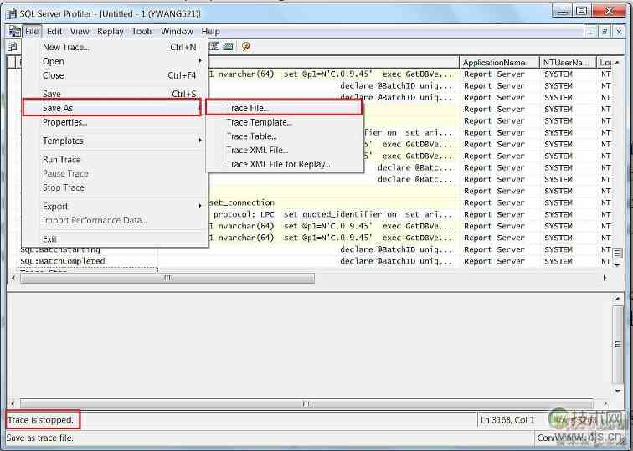The width and height of the screenshot is (633, 451).
Task: Click Run Trace in the File menu
Action: pyautogui.click(x=62, y=159)
